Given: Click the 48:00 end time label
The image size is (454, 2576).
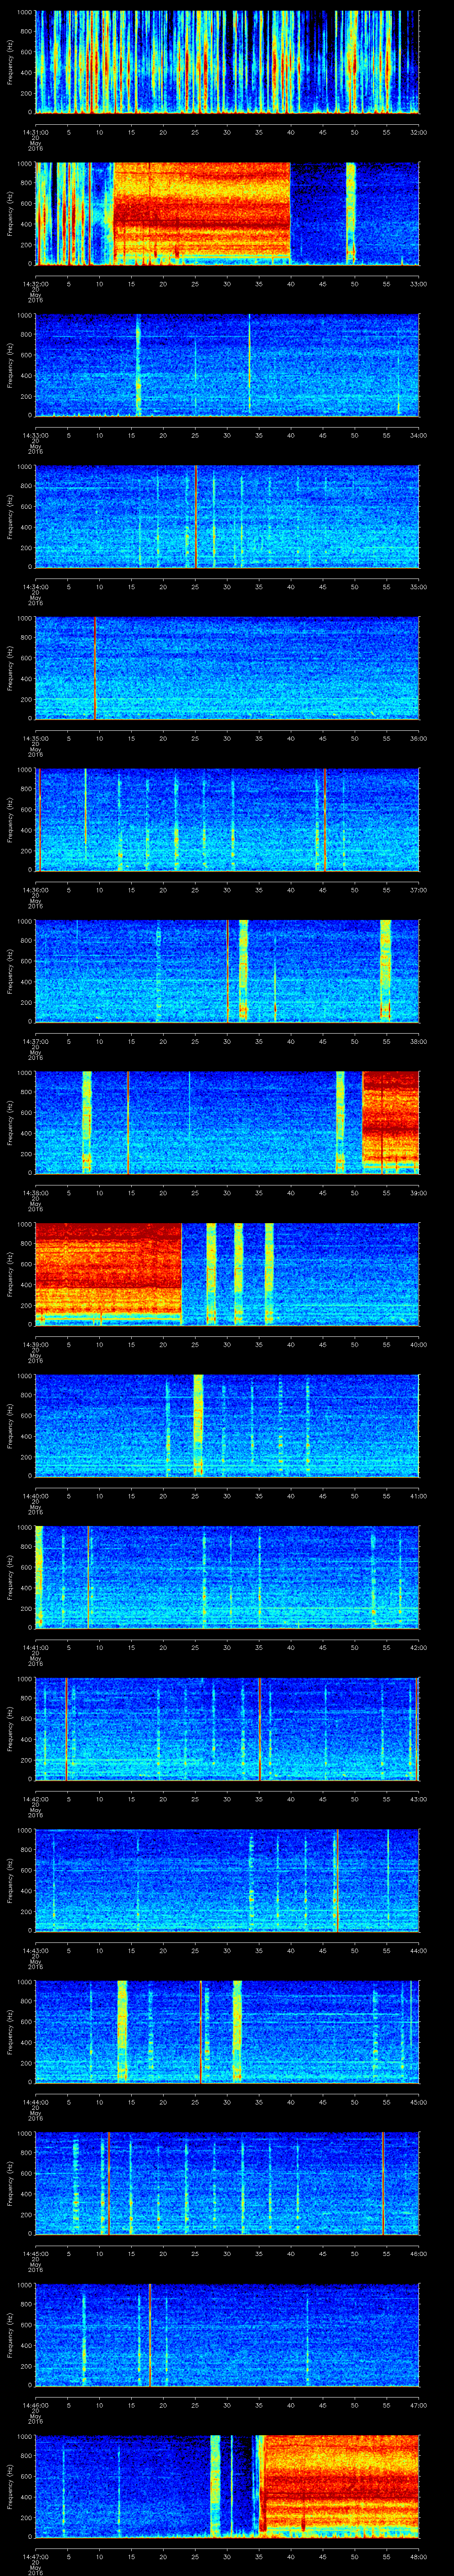Looking at the screenshot, I should (x=418, y=2556).
